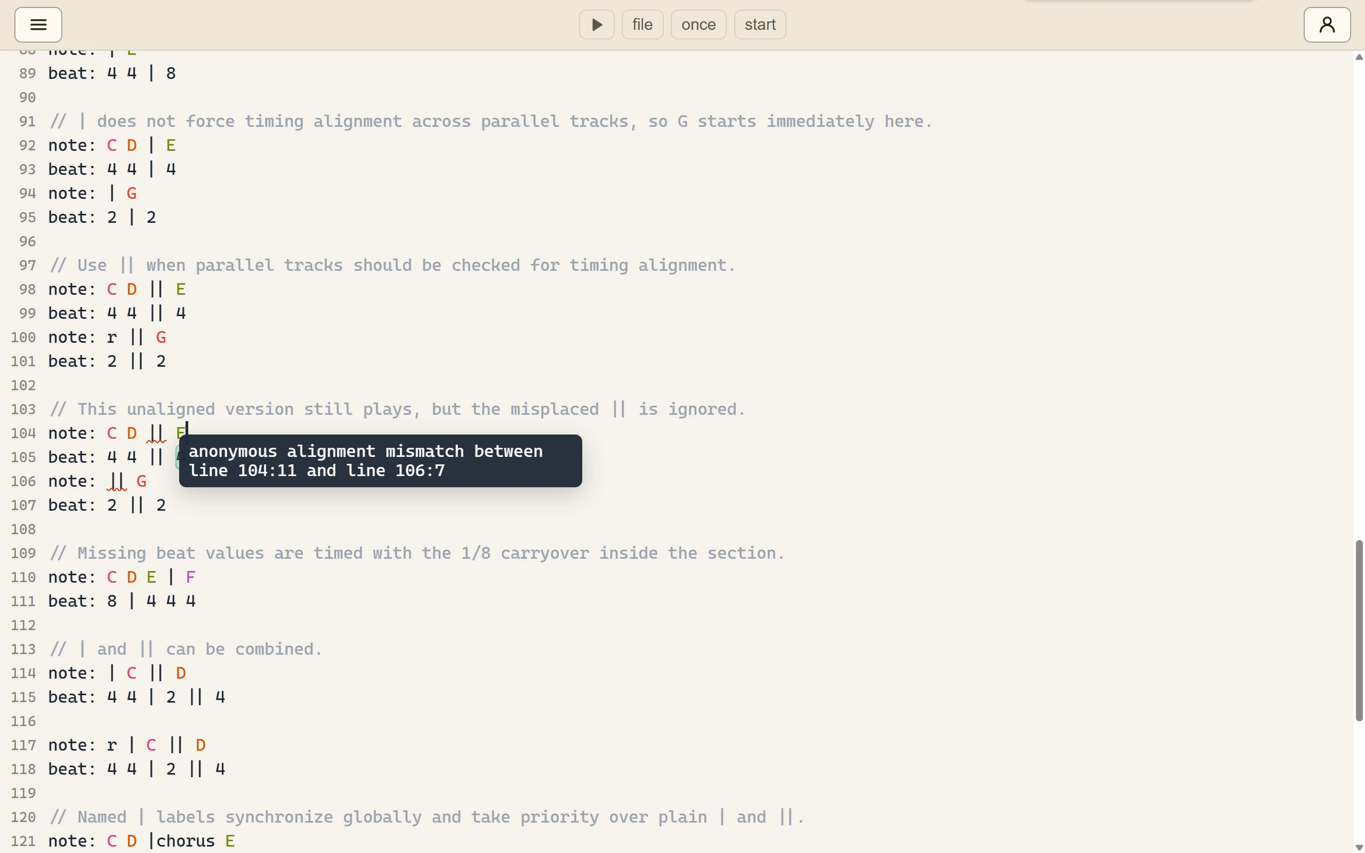The height and width of the screenshot is (853, 1365).
Task: Click empty line 102 number in gutter
Action: coord(23,385)
